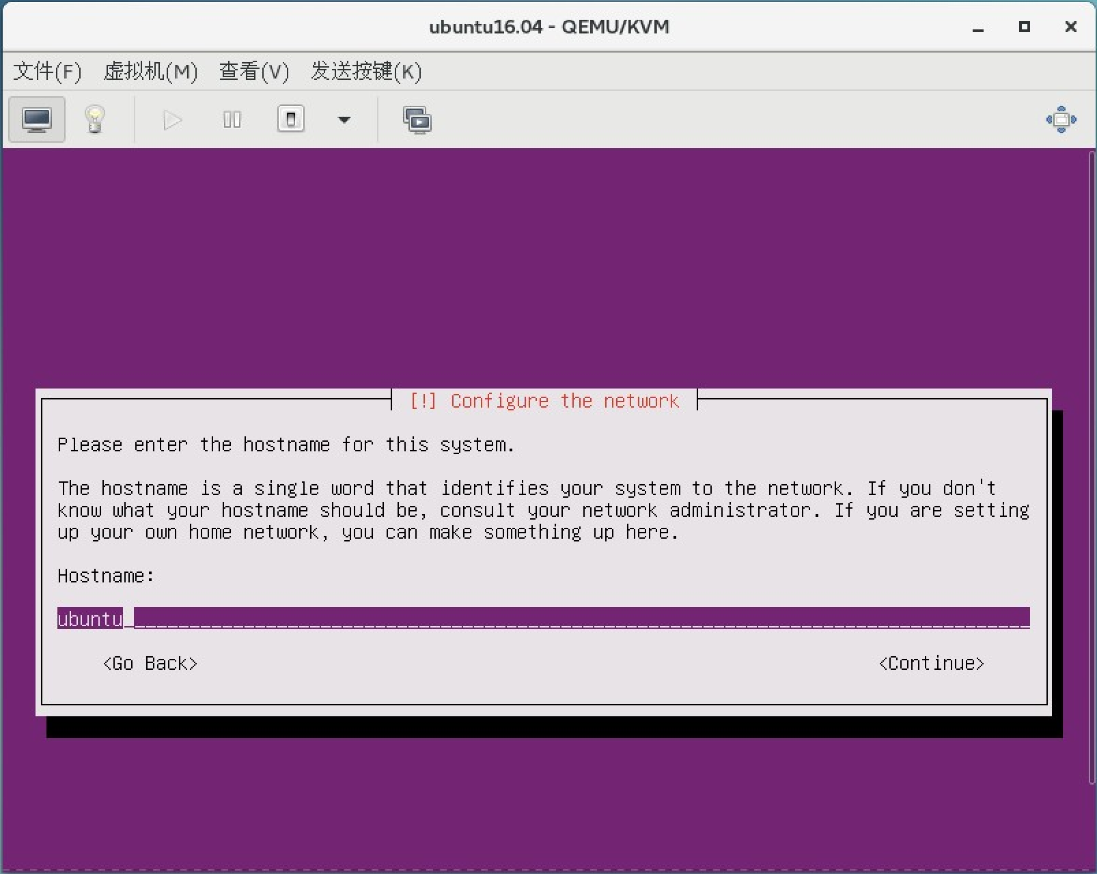The height and width of the screenshot is (874, 1097).
Task: Open the 虚拟机(M) menu
Action: pyautogui.click(x=150, y=71)
